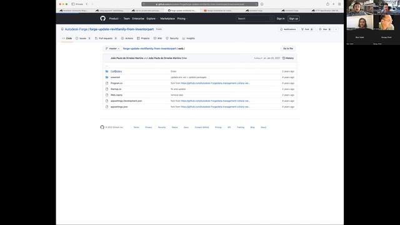400x225 pixels.
Task: Click parent directory '..' row
Action: coord(200,66)
